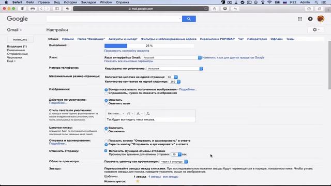
Task: Select always show received images radio
Action: click(x=106, y=90)
